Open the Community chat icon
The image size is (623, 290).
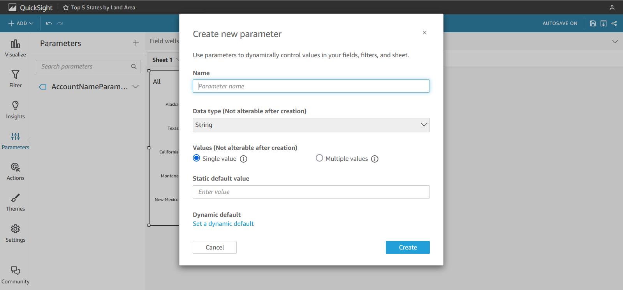click(x=15, y=271)
